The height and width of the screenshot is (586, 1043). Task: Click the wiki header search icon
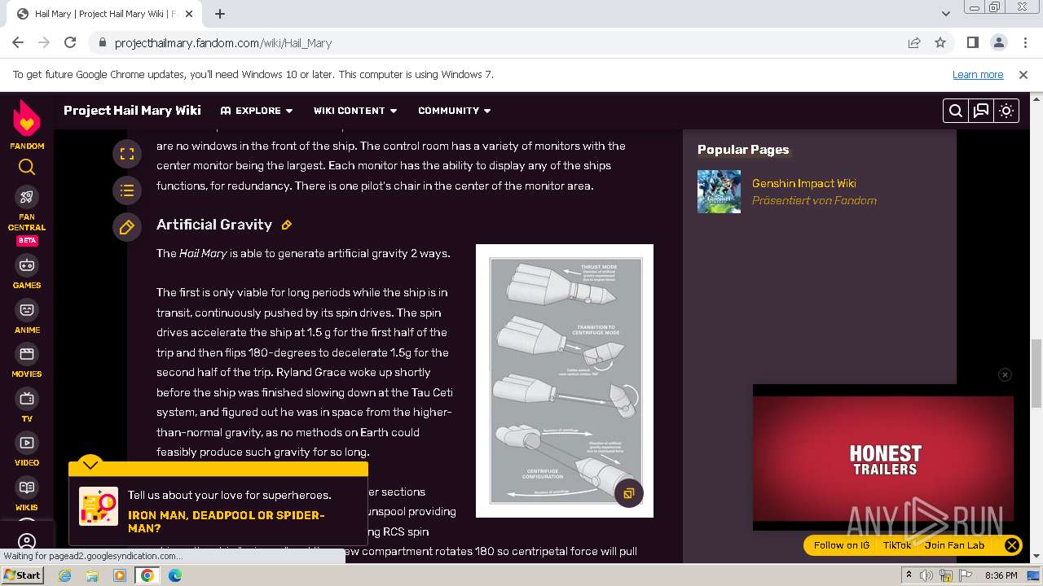coord(956,111)
